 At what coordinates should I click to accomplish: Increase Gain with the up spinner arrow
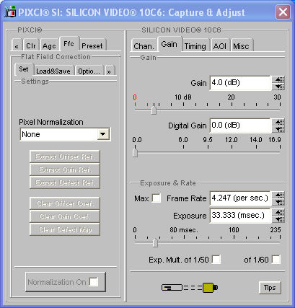pyautogui.click(x=278, y=79)
